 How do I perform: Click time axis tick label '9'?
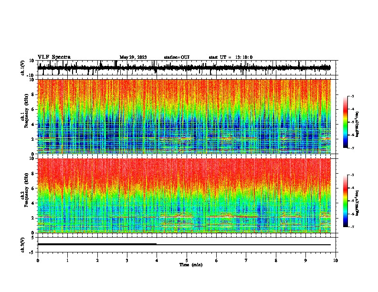click(x=305, y=261)
